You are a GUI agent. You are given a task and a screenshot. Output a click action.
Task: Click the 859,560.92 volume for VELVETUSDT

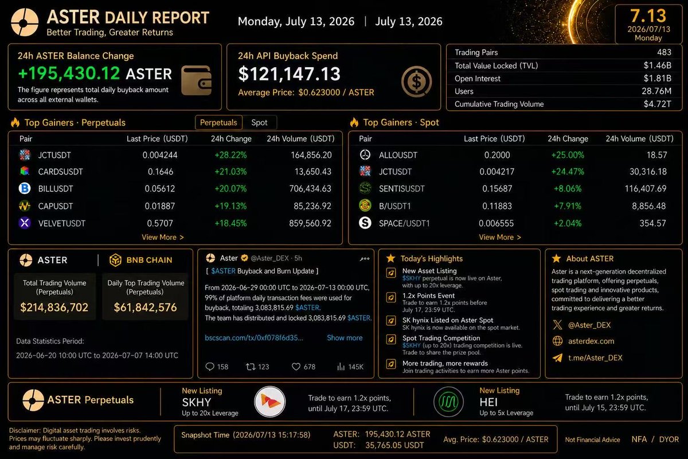(311, 223)
